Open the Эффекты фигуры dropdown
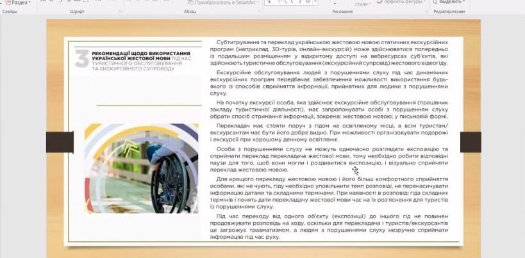This screenshot has height=258, width=525. point(402,2)
